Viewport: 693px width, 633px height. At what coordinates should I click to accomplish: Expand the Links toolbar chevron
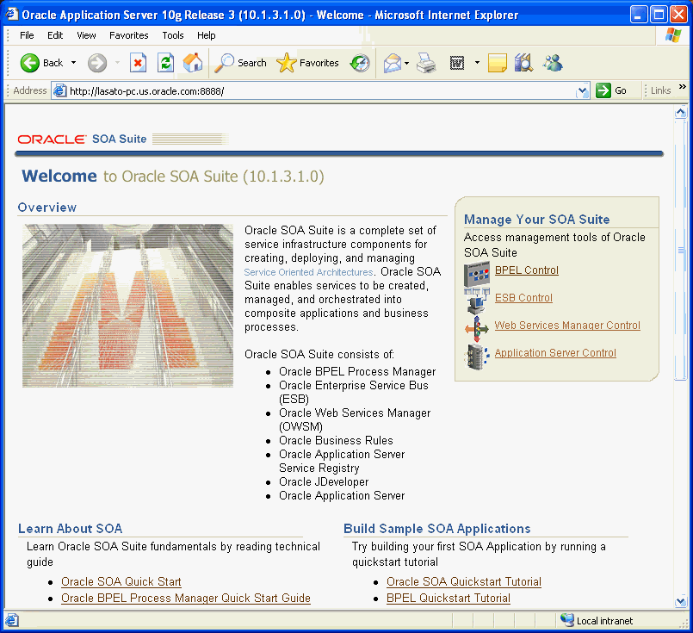[682, 87]
